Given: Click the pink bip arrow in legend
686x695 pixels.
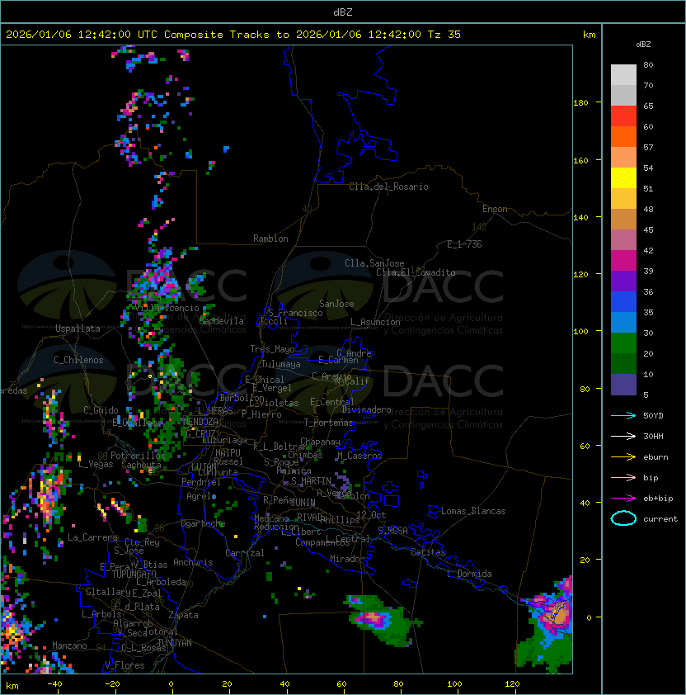Looking at the screenshot, I should click(623, 477).
